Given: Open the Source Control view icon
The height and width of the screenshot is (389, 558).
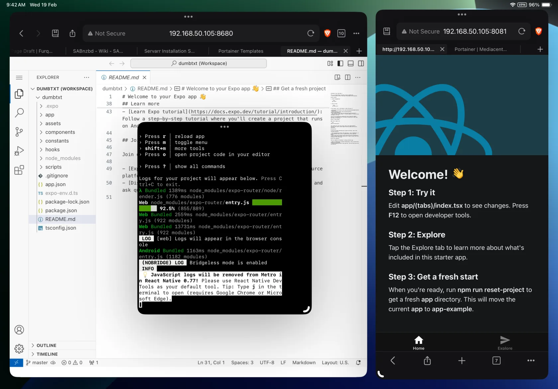Looking at the screenshot, I should (19, 132).
